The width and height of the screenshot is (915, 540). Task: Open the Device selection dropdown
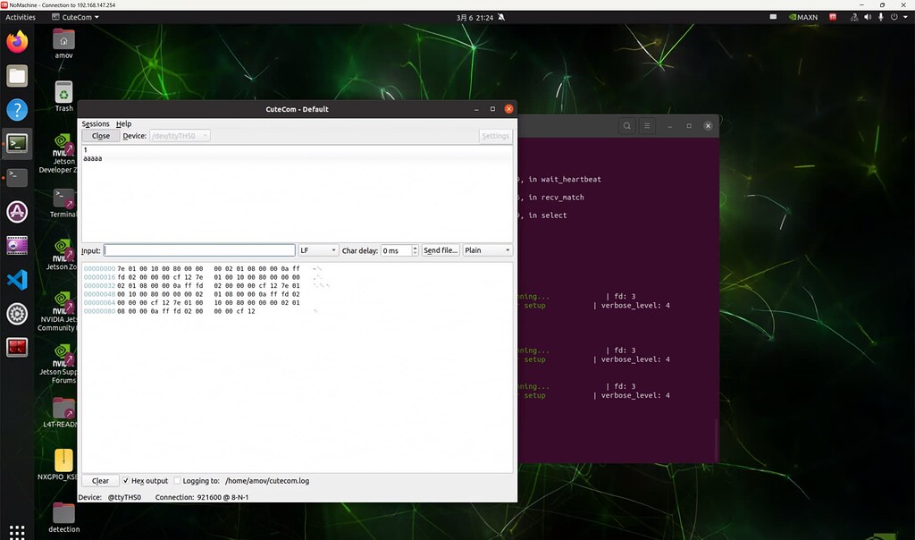pyautogui.click(x=178, y=136)
